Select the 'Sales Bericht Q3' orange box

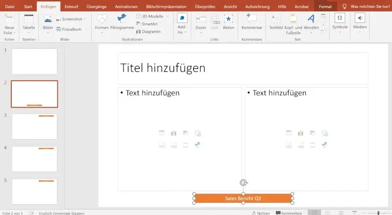point(243,198)
